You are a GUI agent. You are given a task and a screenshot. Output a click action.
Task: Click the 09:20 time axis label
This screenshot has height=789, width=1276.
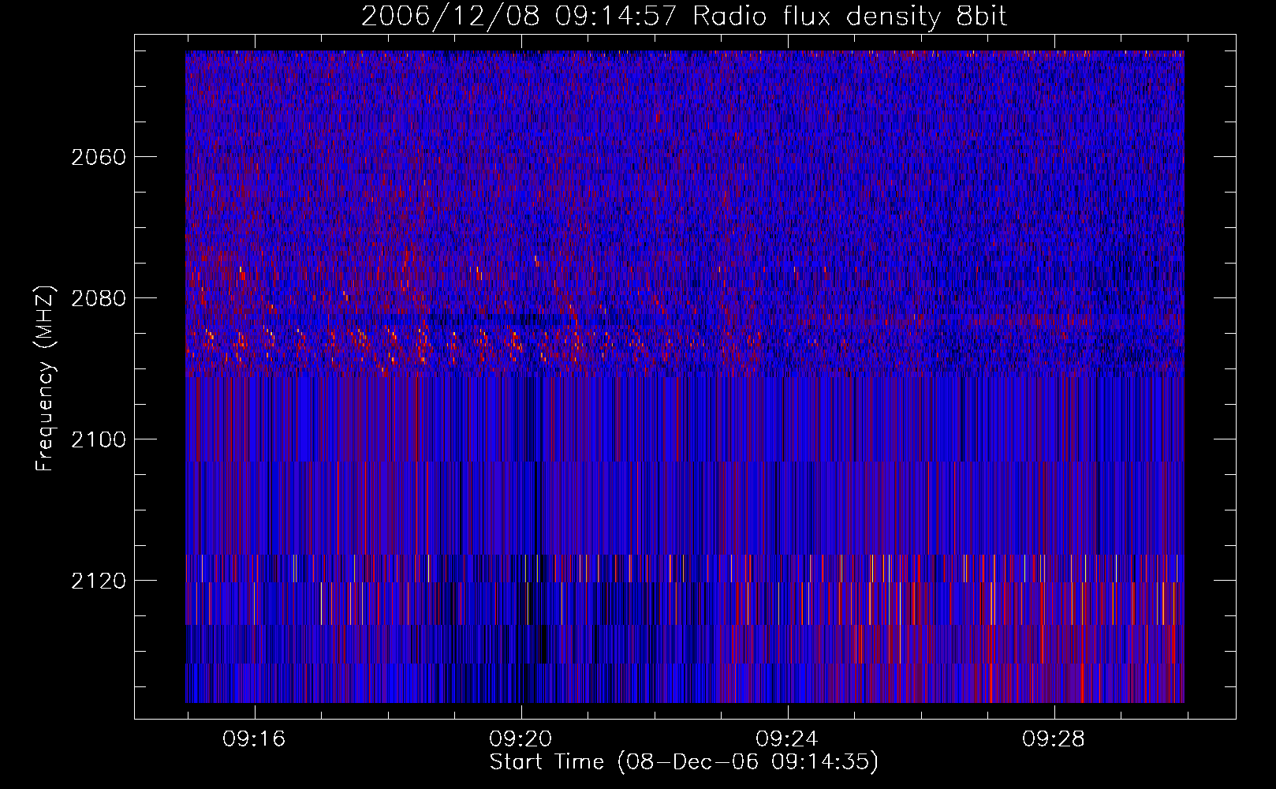(520, 739)
